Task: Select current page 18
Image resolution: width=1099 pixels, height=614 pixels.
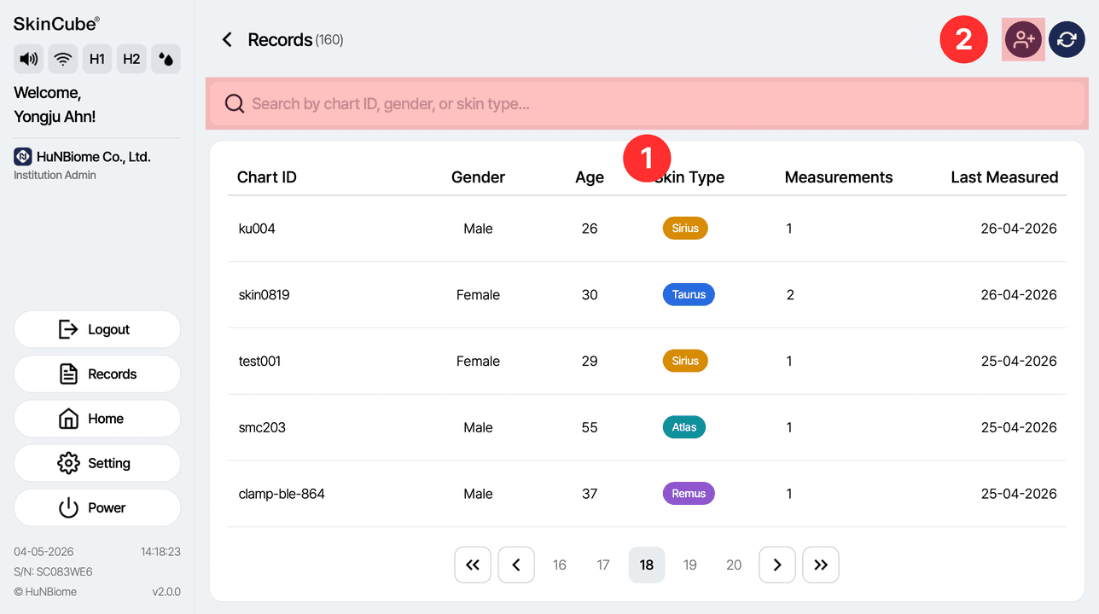Action: 647,565
